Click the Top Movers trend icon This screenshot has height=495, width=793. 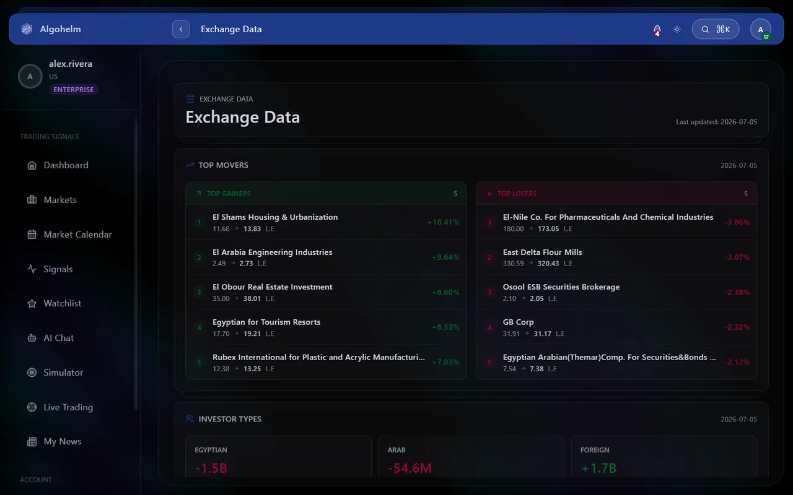(x=190, y=165)
